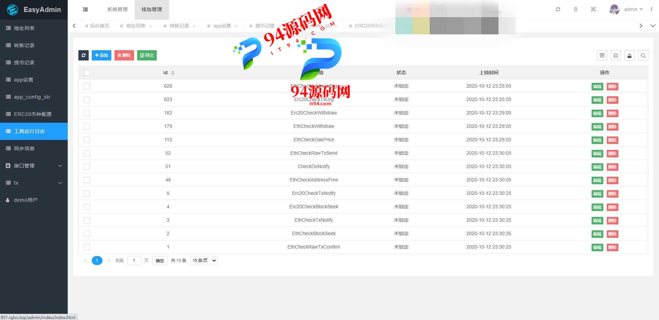Edit the row with id 628

pyautogui.click(x=597, y=86)
